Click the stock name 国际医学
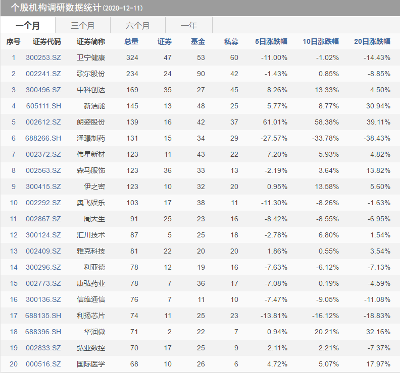Screen dimensions: 400x373 (91, 364)
